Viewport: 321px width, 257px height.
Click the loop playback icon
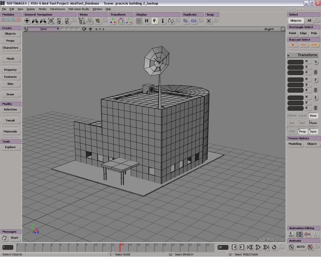click(x=274, y=247)
